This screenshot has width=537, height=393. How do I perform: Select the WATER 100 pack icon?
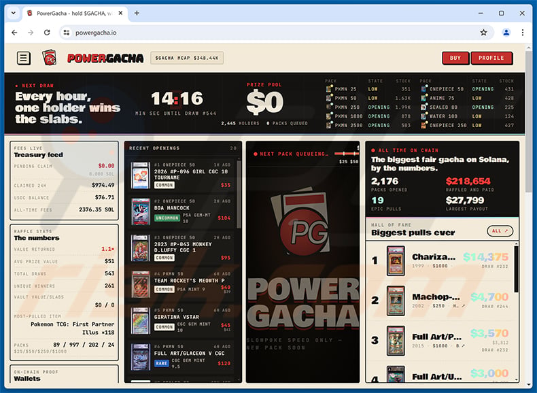424,116
